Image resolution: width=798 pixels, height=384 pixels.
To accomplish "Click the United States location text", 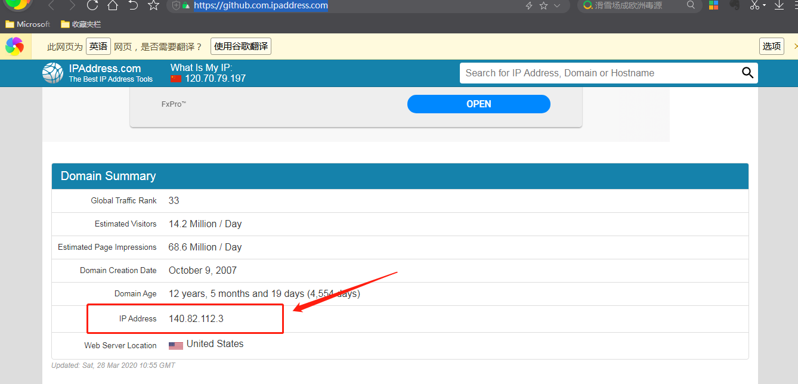I will click(x=215, y=343).
